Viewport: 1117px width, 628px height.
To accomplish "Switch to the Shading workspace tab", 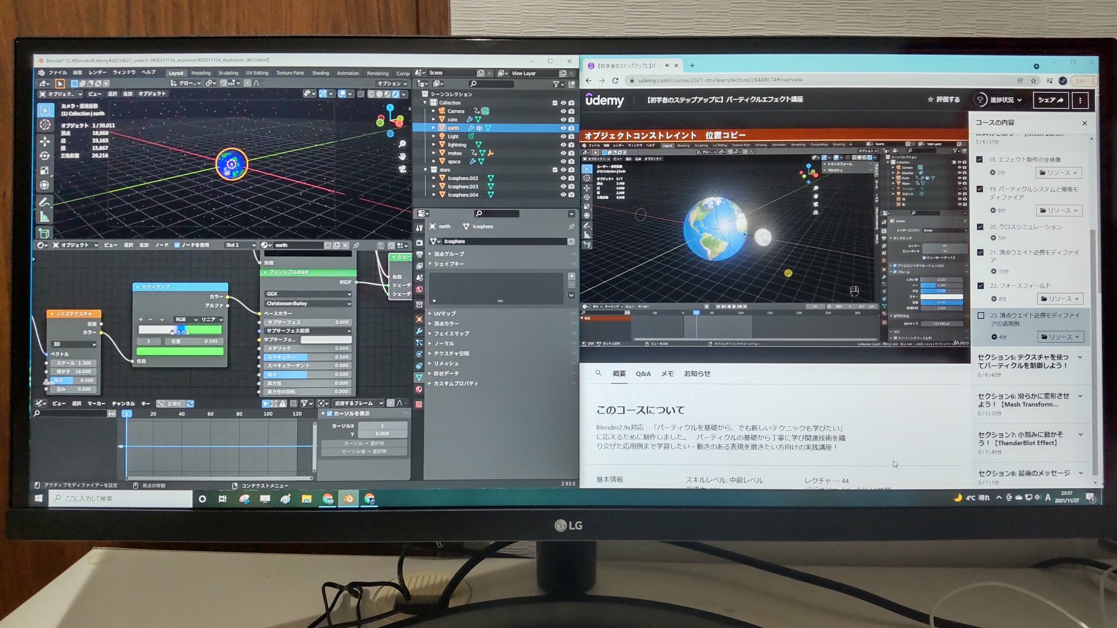I will [x=321, y=73].
